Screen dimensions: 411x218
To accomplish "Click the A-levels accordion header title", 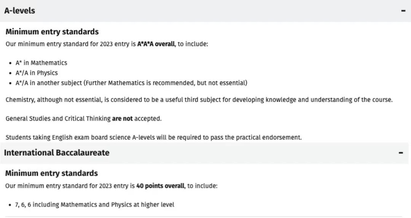I will [19, 11].
